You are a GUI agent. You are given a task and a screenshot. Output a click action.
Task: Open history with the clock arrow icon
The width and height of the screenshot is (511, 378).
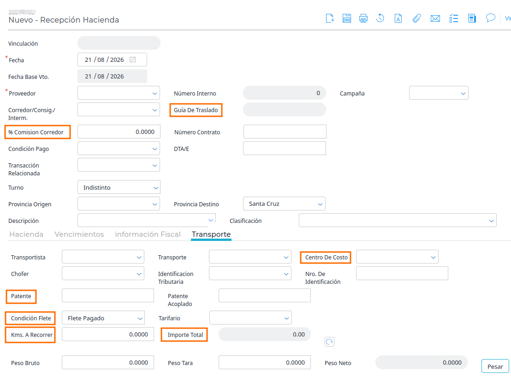click(x=380, y=18)
